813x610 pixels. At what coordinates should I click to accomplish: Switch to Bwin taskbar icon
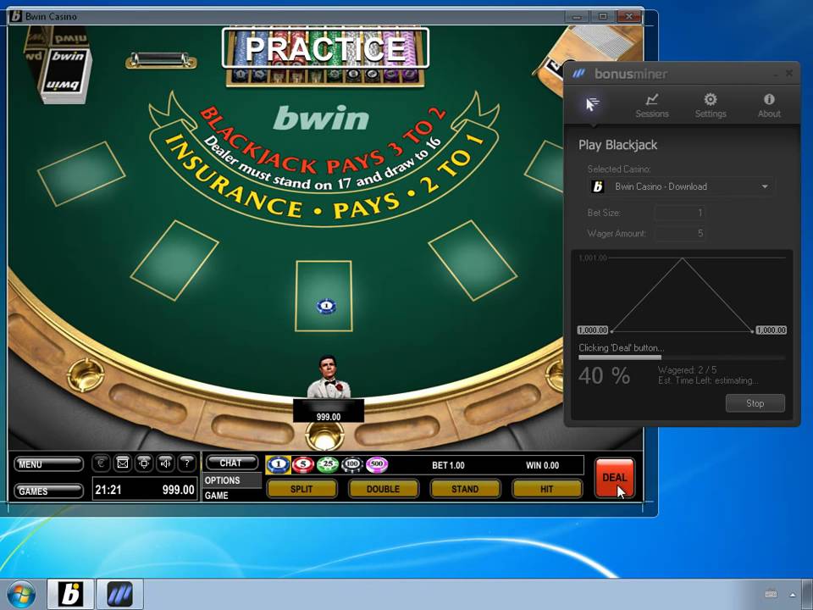pos(71,595)
